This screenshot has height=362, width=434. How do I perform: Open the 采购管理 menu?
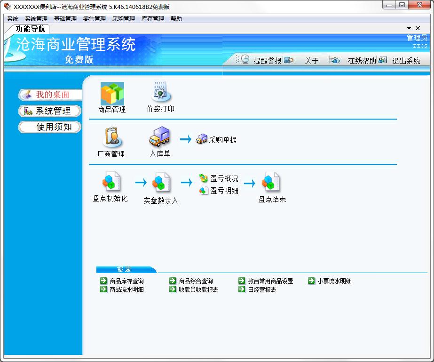(x=124, y=18)
